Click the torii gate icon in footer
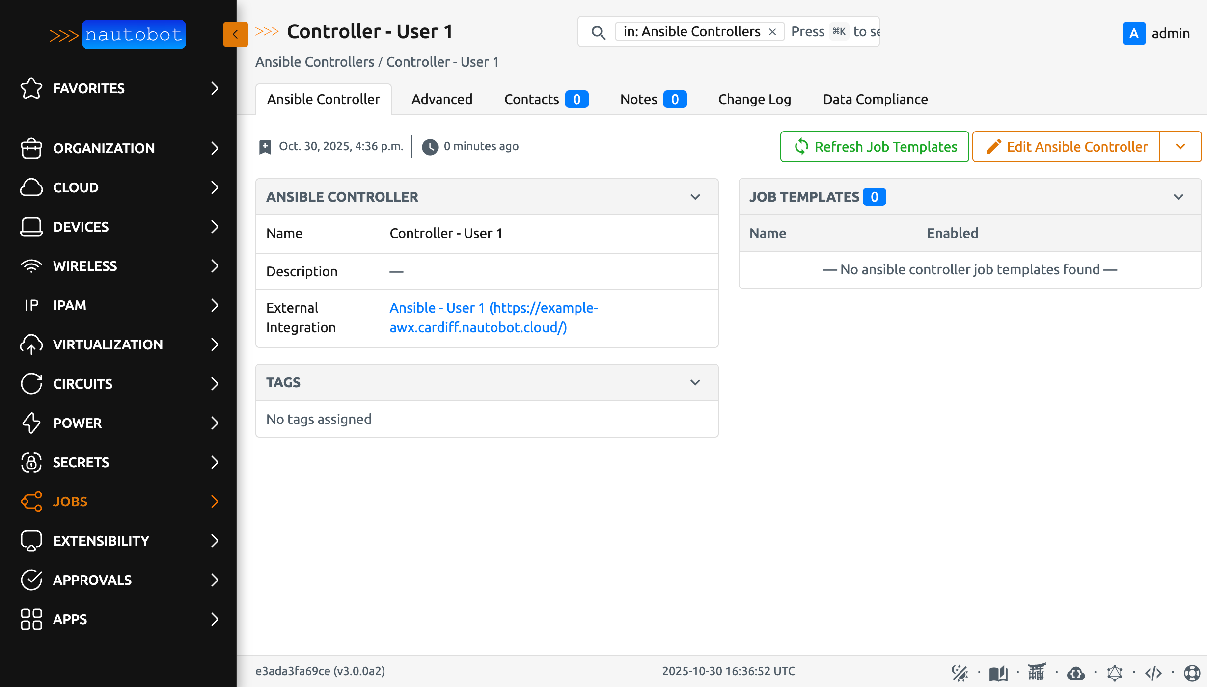 pos(1037,671)
